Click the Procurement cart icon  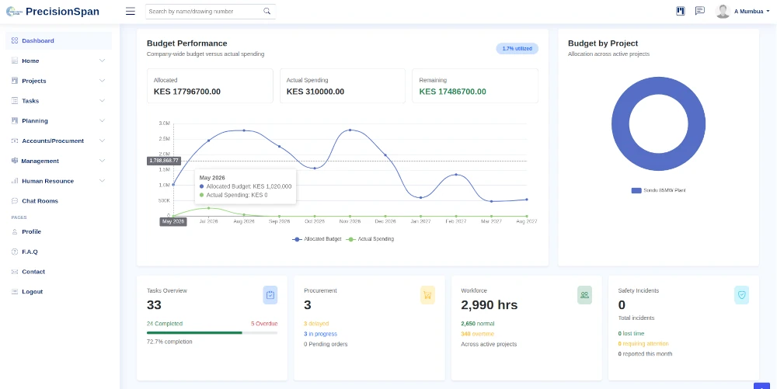(x=427, y=295)
